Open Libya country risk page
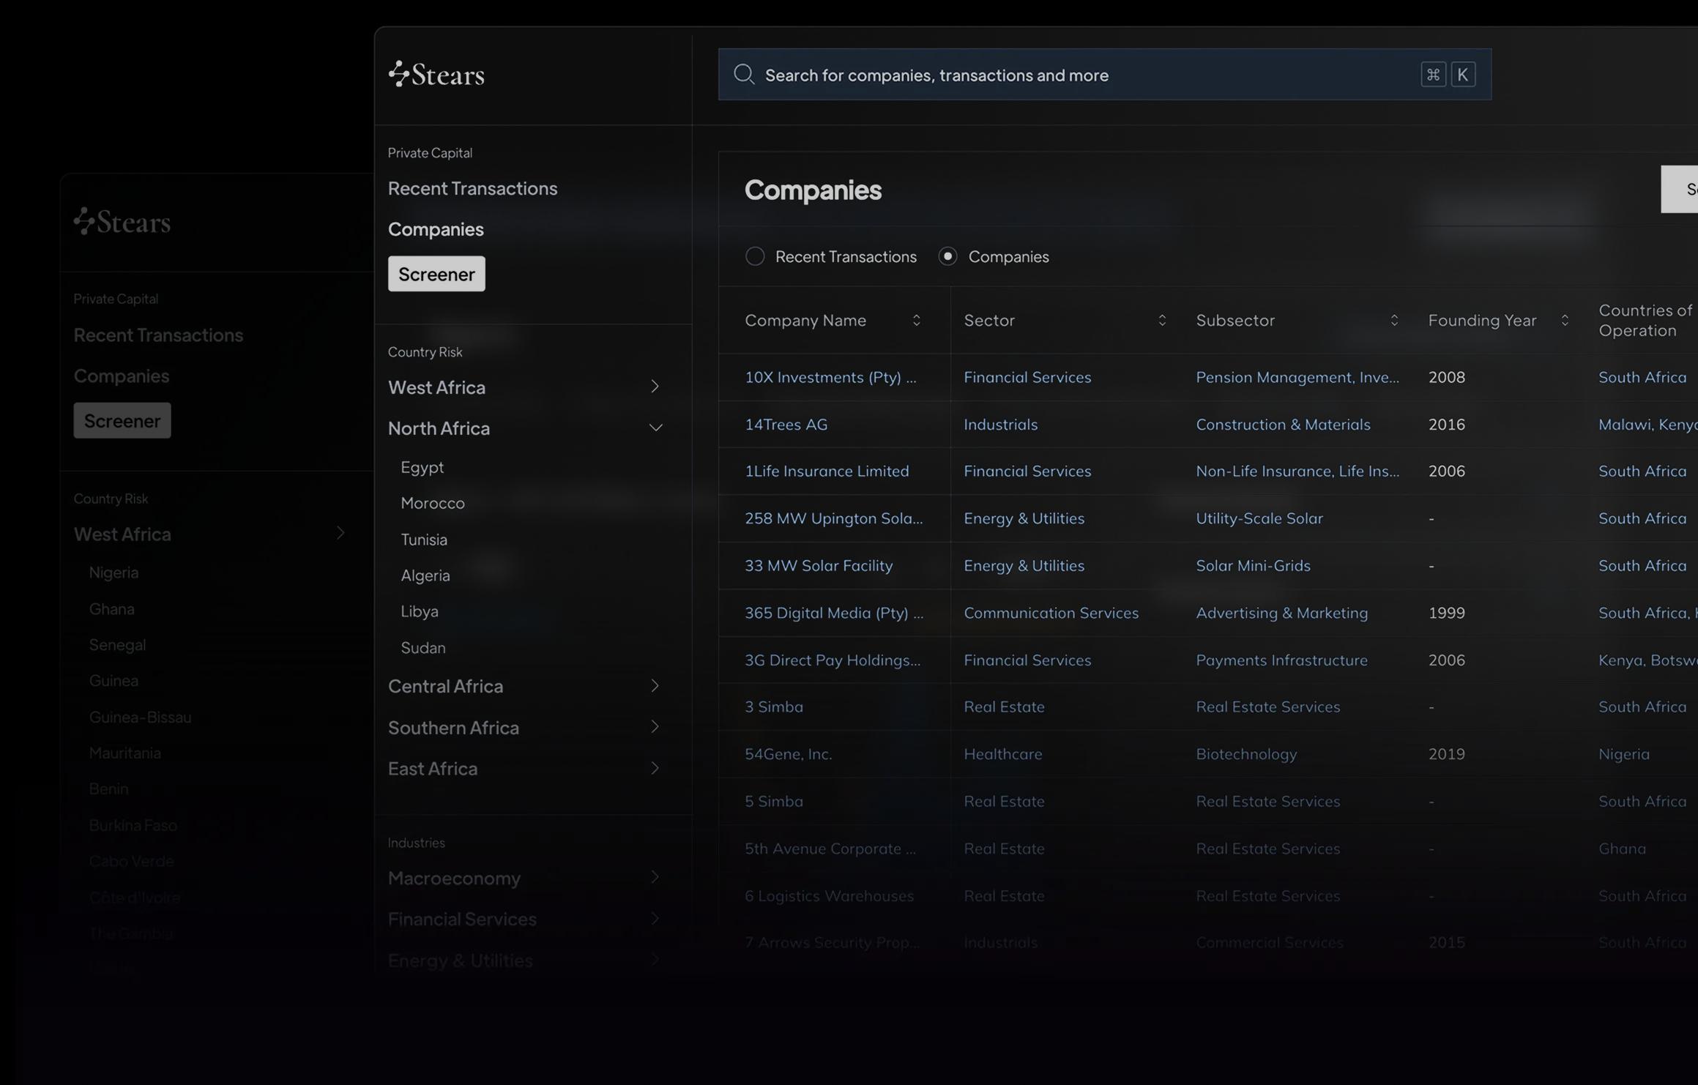 coord(420,611)
